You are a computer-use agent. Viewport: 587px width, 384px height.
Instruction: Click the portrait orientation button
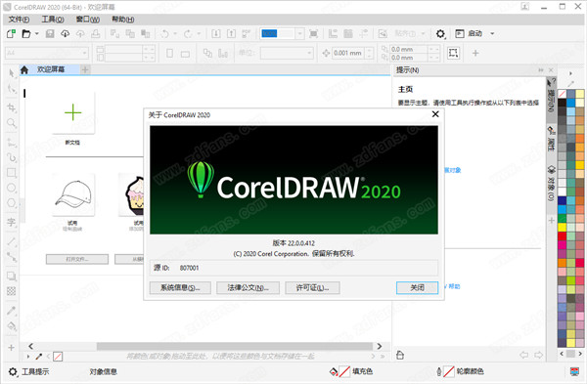[169, 53]
